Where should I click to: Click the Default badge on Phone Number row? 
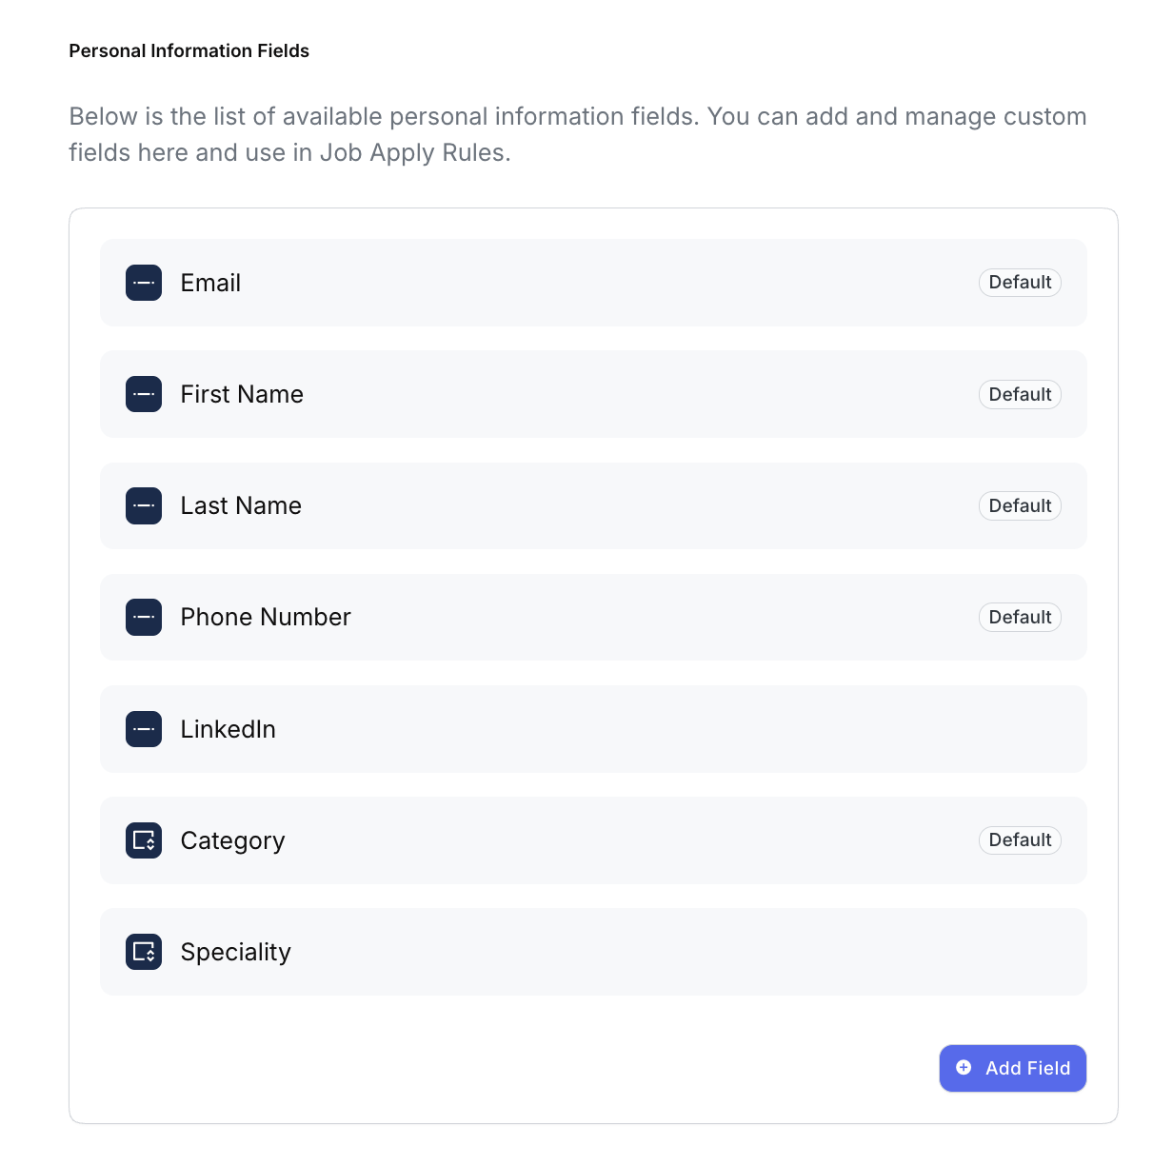click(x=1020, y=617)
